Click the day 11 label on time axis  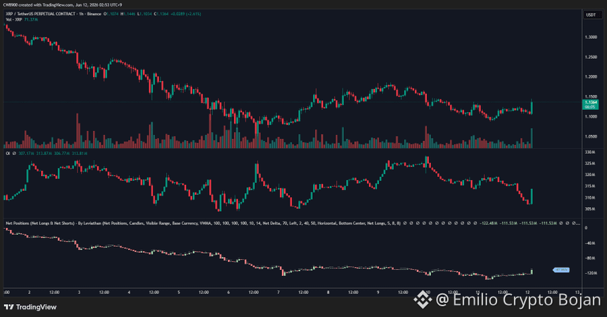478,292
